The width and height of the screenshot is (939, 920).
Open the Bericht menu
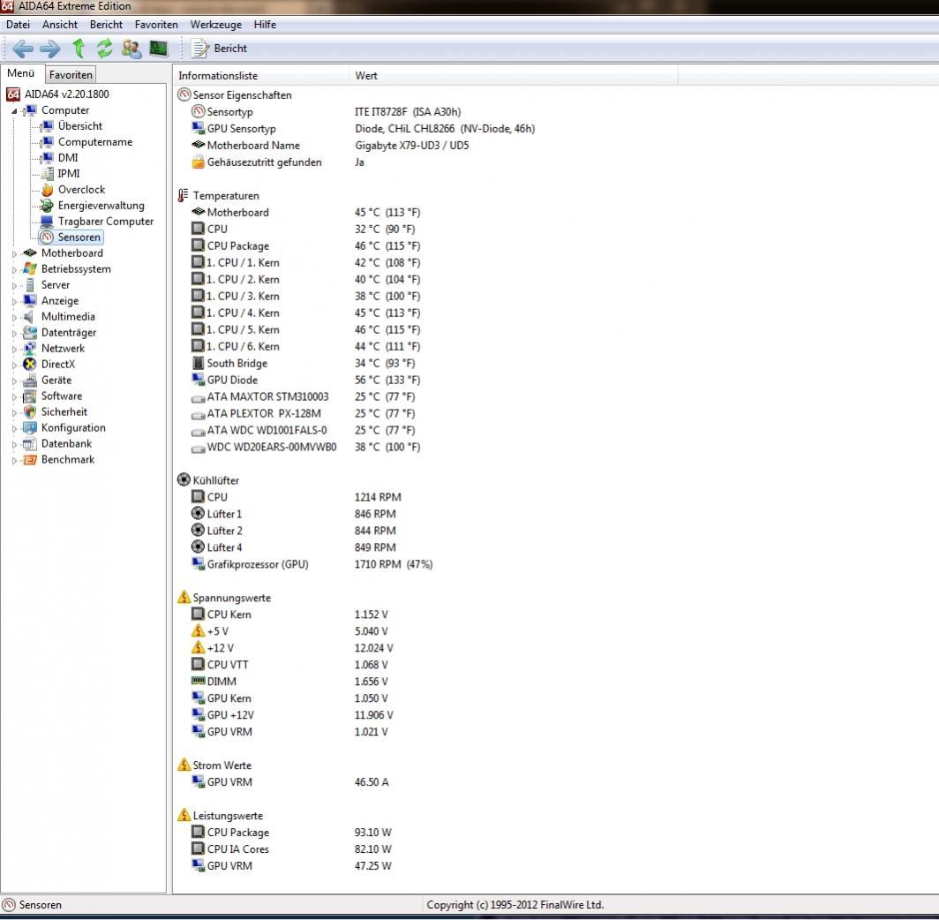pos(106,25)
